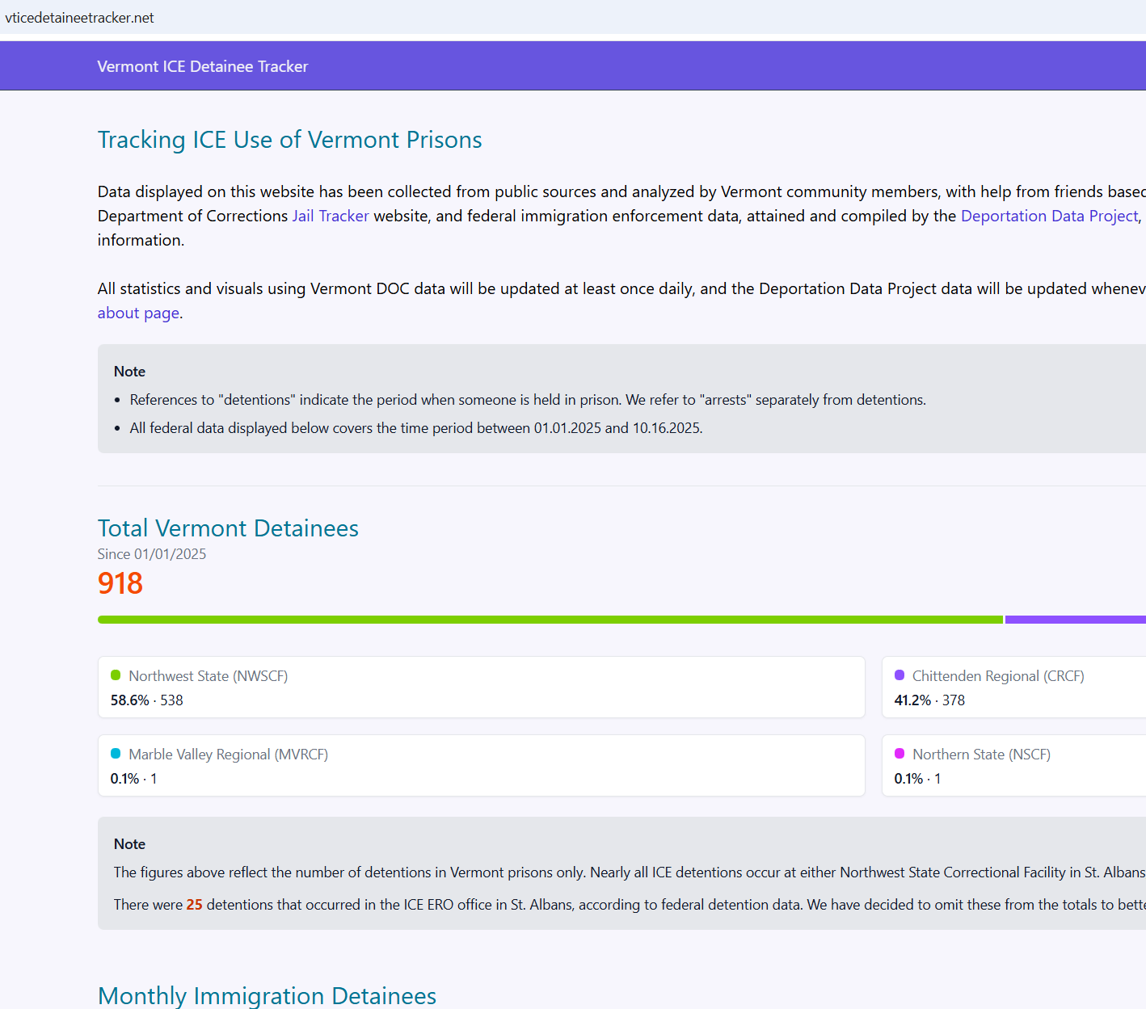Screen dimensions: 1146x1009
Task: Click the bullet about federal data time period
Action: click(x=416, y=428)
